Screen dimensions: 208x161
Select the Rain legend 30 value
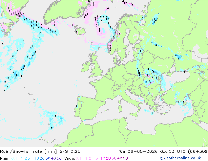click(48, 158)
